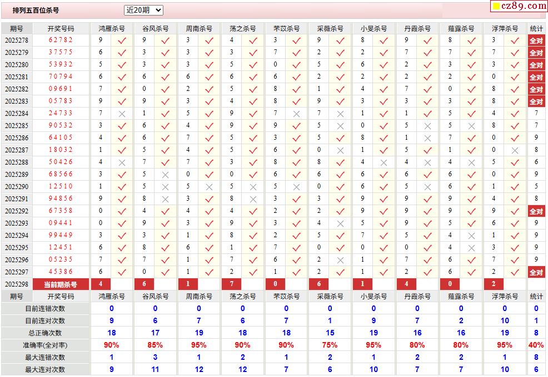Click the 薤露杀号 checkmark in row 2025278
548x377 pixels.
click(x=471, y=40)
